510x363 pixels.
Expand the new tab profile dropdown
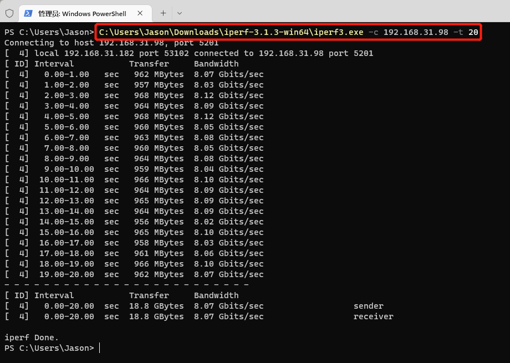[x=179, y=13]
